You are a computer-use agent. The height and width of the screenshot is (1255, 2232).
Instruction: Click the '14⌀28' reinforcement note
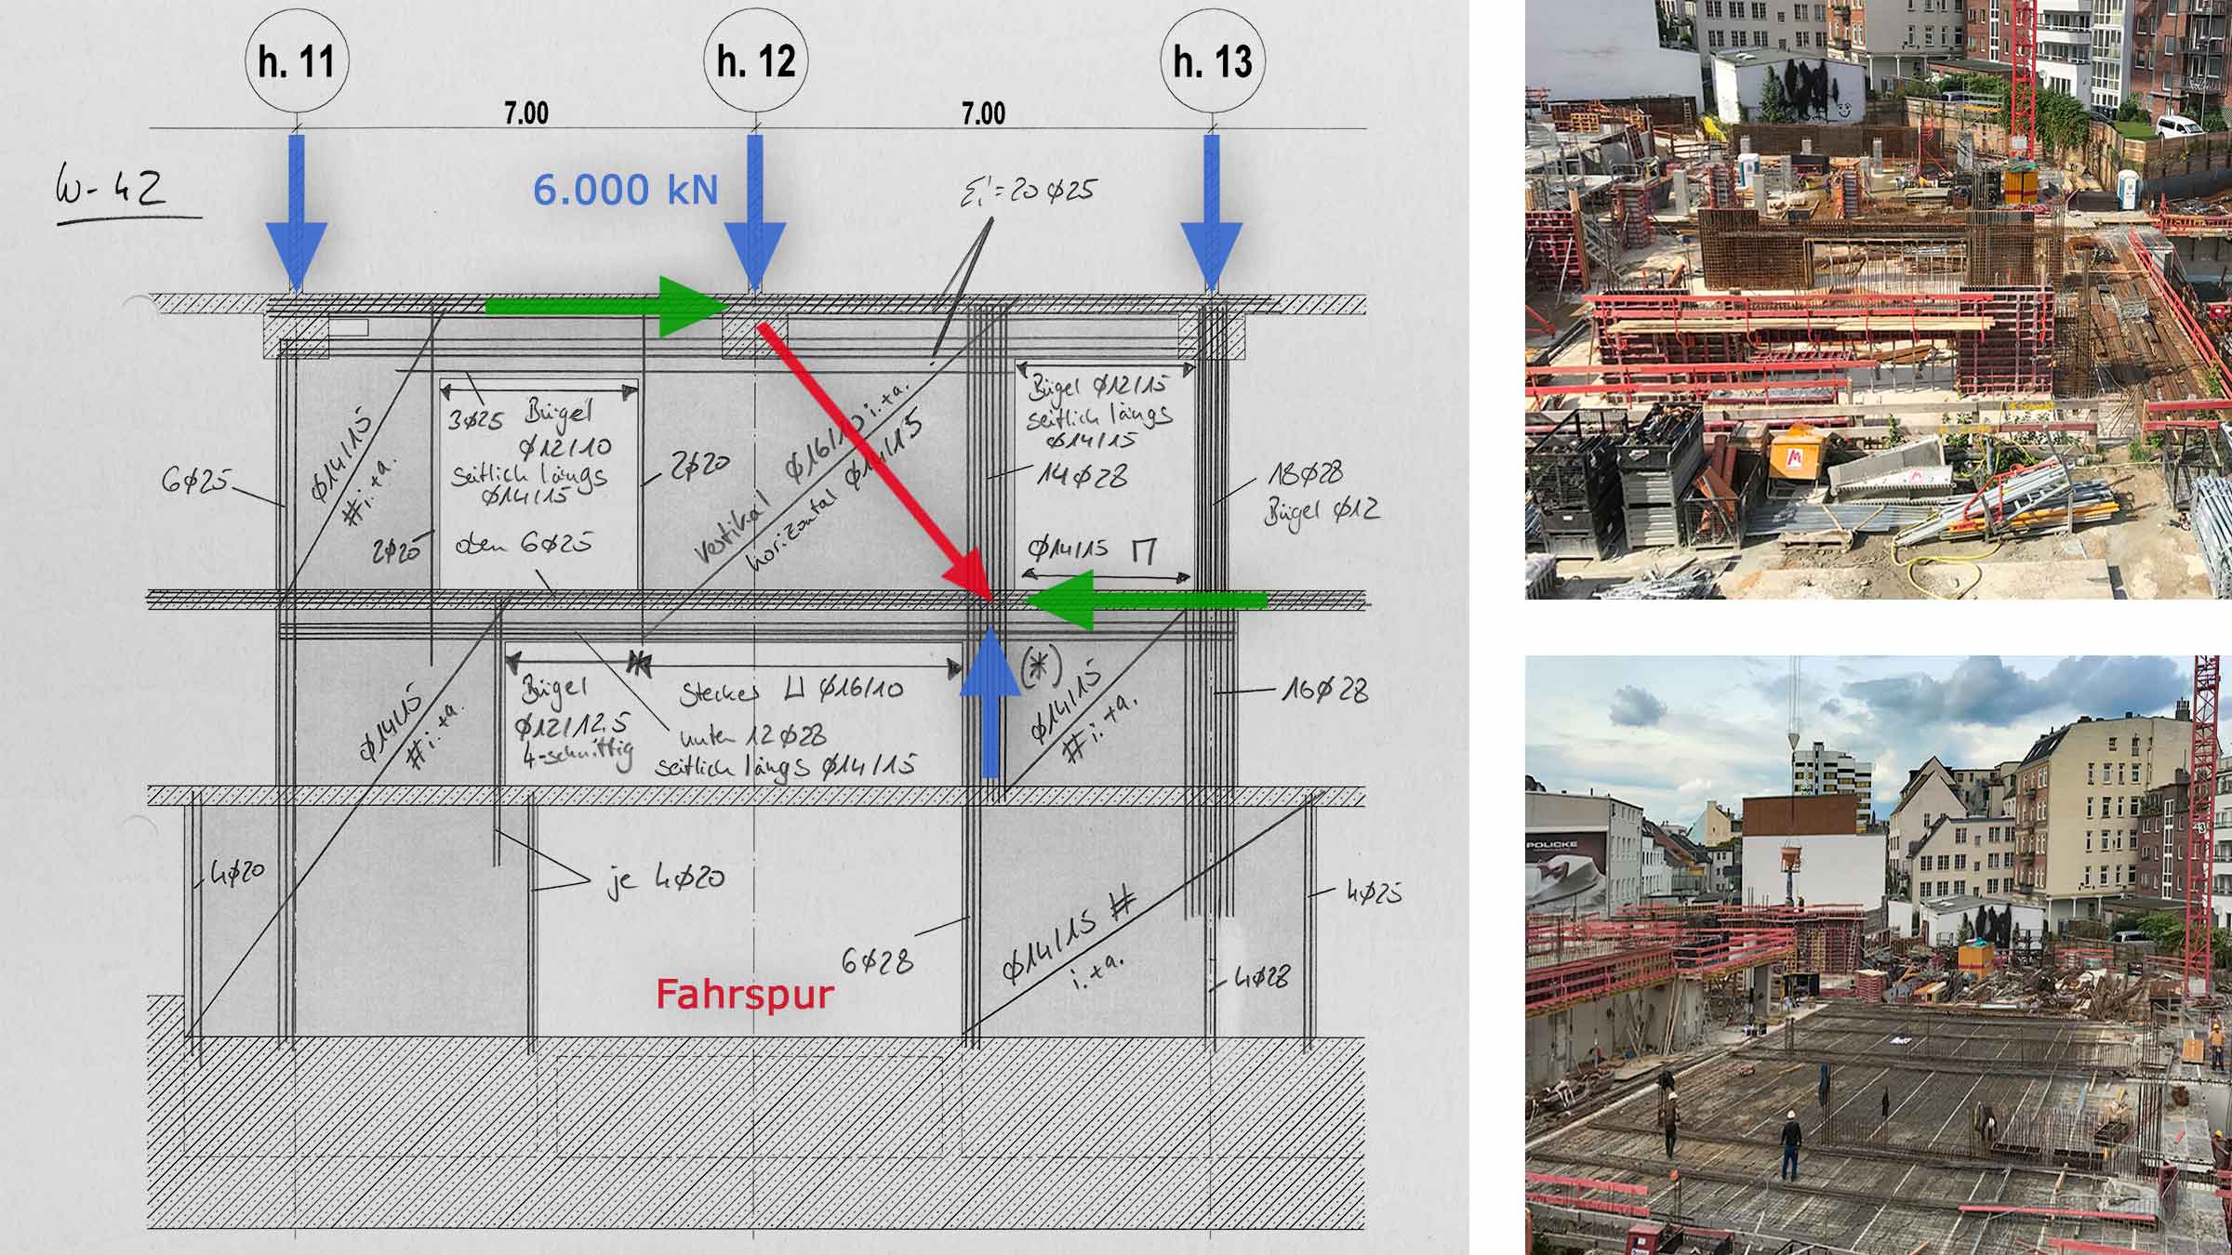point(1083,476)
